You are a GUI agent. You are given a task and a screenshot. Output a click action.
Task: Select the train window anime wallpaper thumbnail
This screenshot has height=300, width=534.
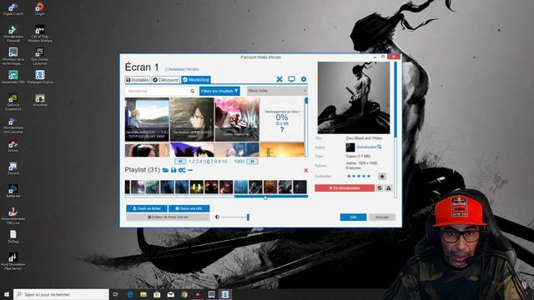click(x=147, y=119)
